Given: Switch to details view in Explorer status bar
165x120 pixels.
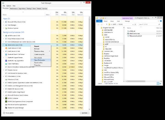Looking at the screenshot, I should [158, 84].
